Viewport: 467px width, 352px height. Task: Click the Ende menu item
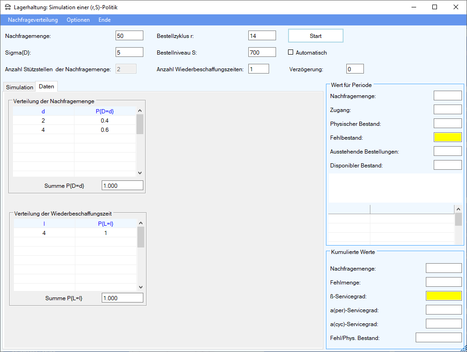(x=104, y=20)
